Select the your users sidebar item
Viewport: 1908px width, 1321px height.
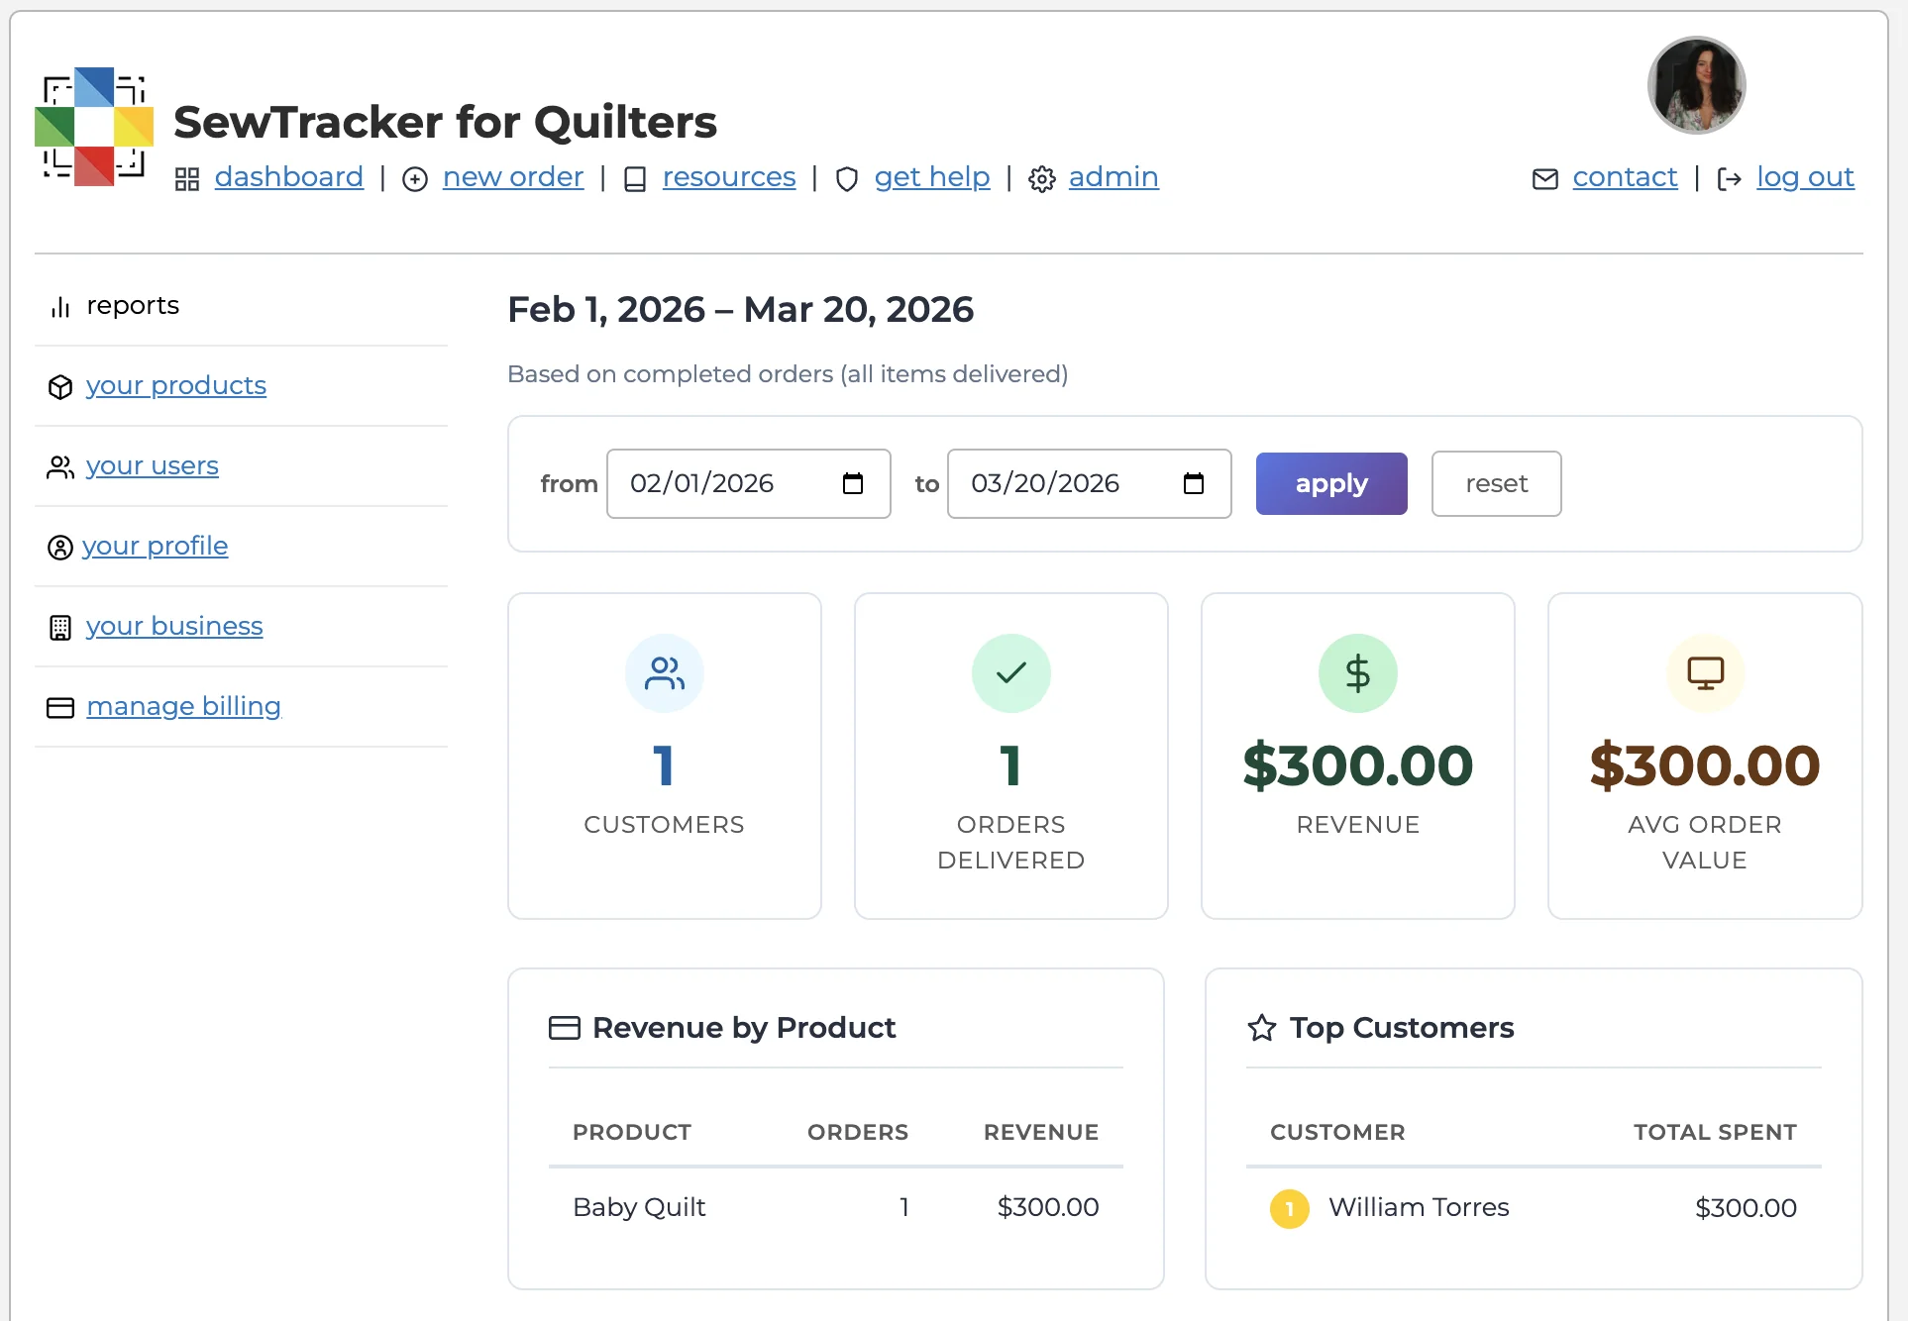[152, 466]
